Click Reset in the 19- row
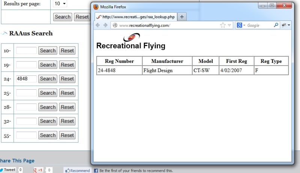This screenshot has height=173, width=300. click(67, 65)
